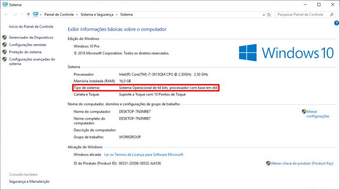Click the Grupo de trabalho label
The image size is (340, 190).
[88, 137]
